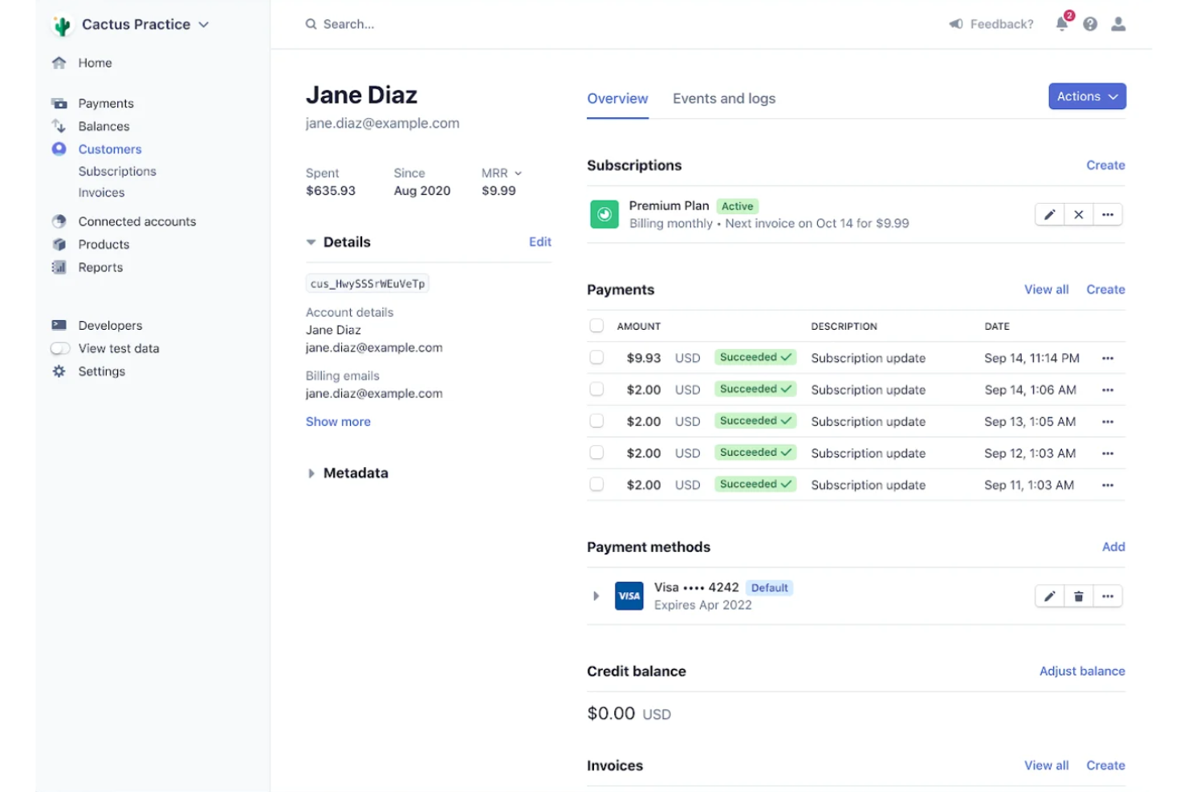Select the Customers icon in the sidebar

point(59,148)
